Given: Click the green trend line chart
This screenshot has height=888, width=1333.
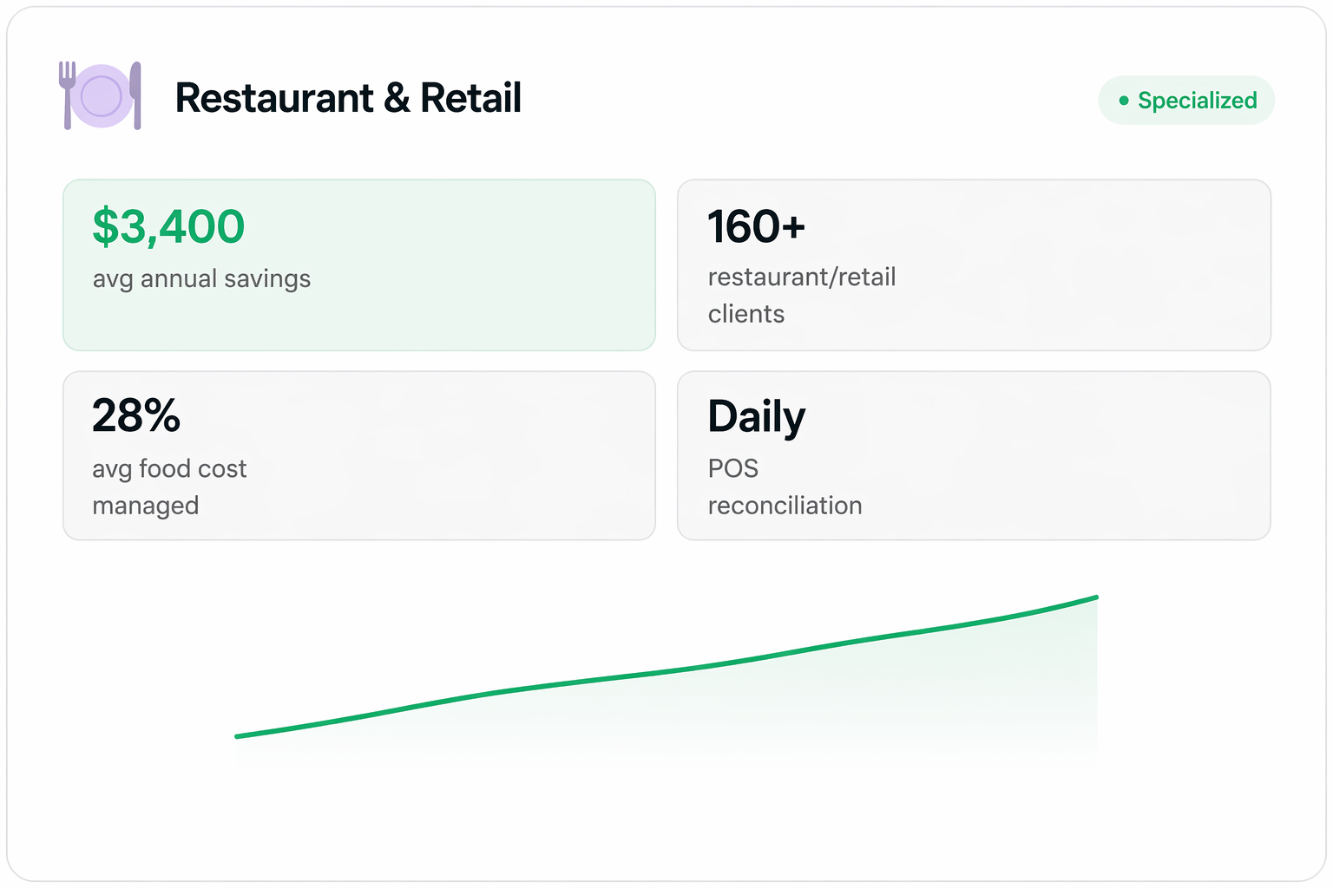Looking at the screenshot, I should click(666, 671).
